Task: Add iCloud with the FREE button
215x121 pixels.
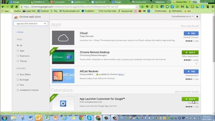Action: pos(191,33)
